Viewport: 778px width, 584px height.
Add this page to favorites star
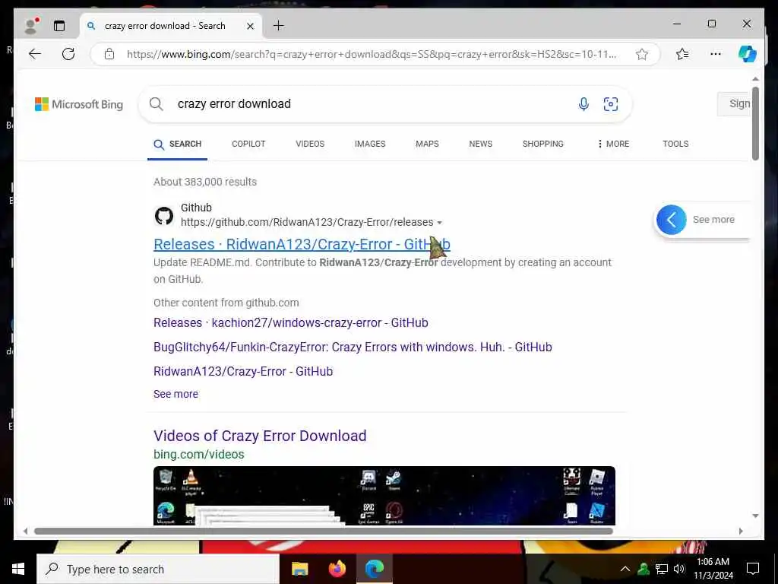tap(642, 54)
